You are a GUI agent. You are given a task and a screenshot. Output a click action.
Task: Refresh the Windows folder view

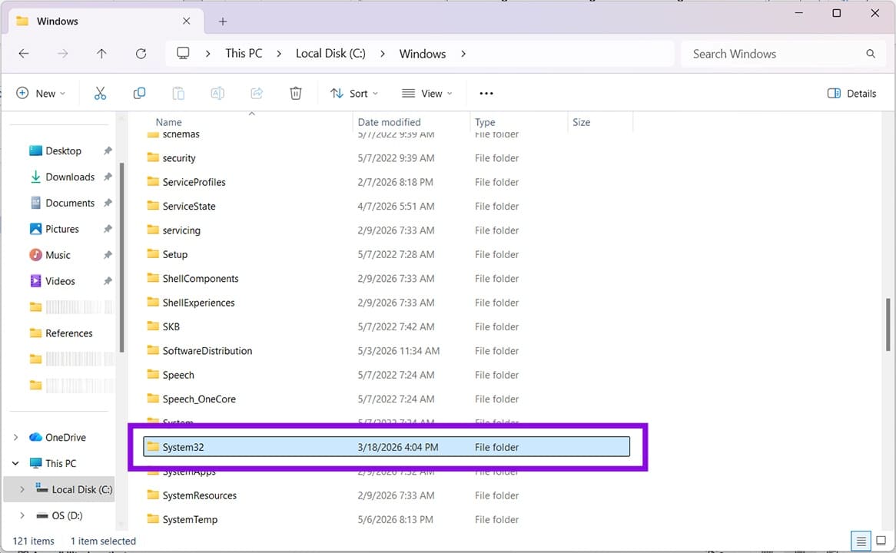(x=141, y=54)
